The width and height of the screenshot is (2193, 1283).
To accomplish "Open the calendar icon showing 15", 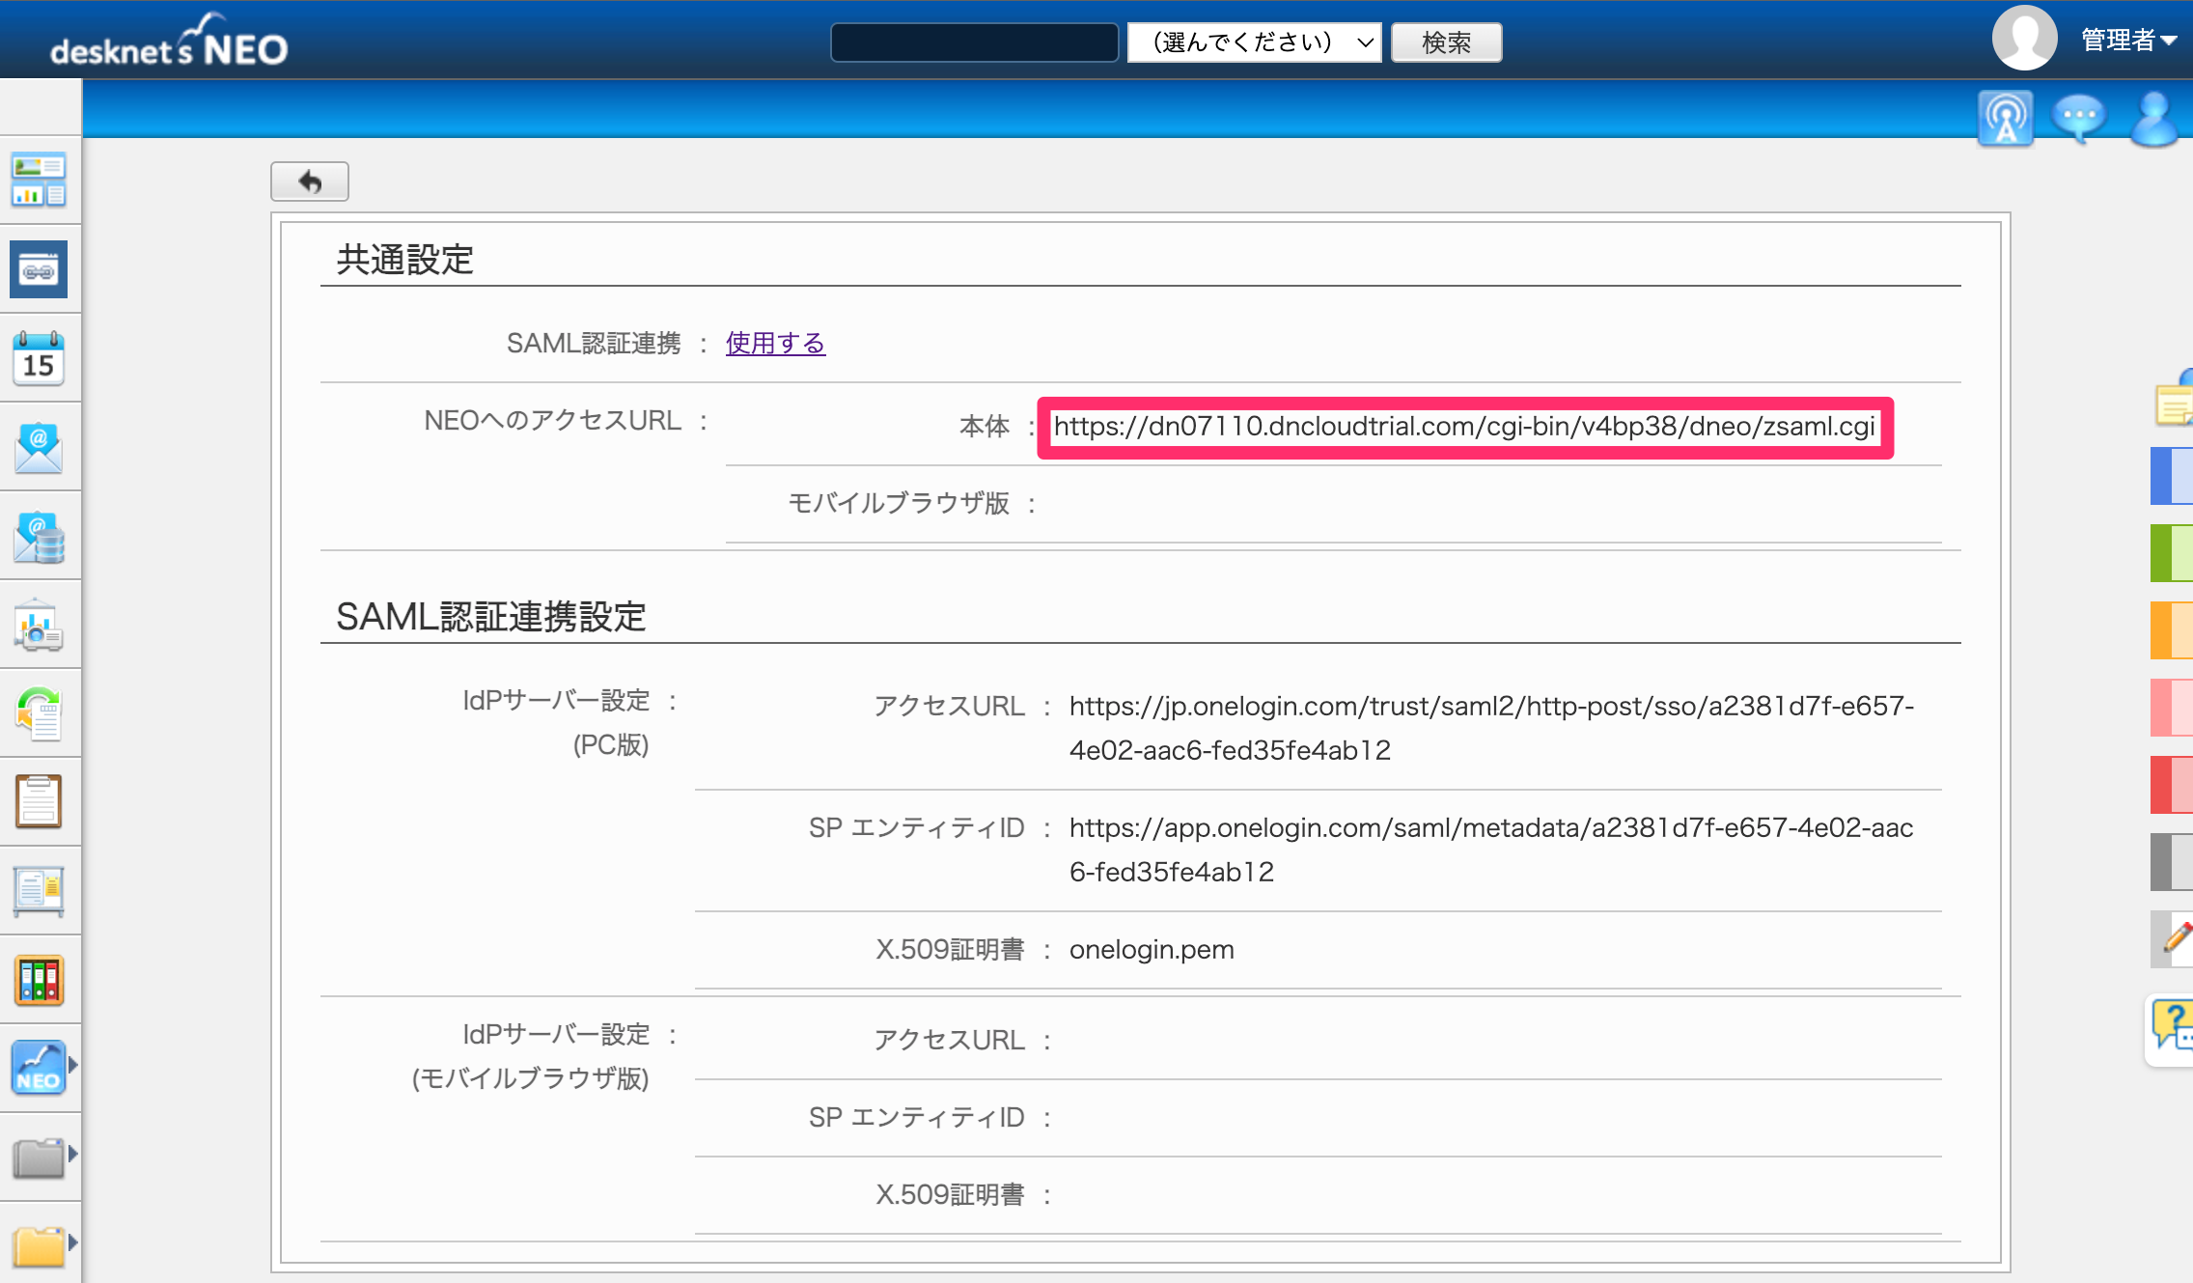I will pyautogui.click(x=39, y=358).
